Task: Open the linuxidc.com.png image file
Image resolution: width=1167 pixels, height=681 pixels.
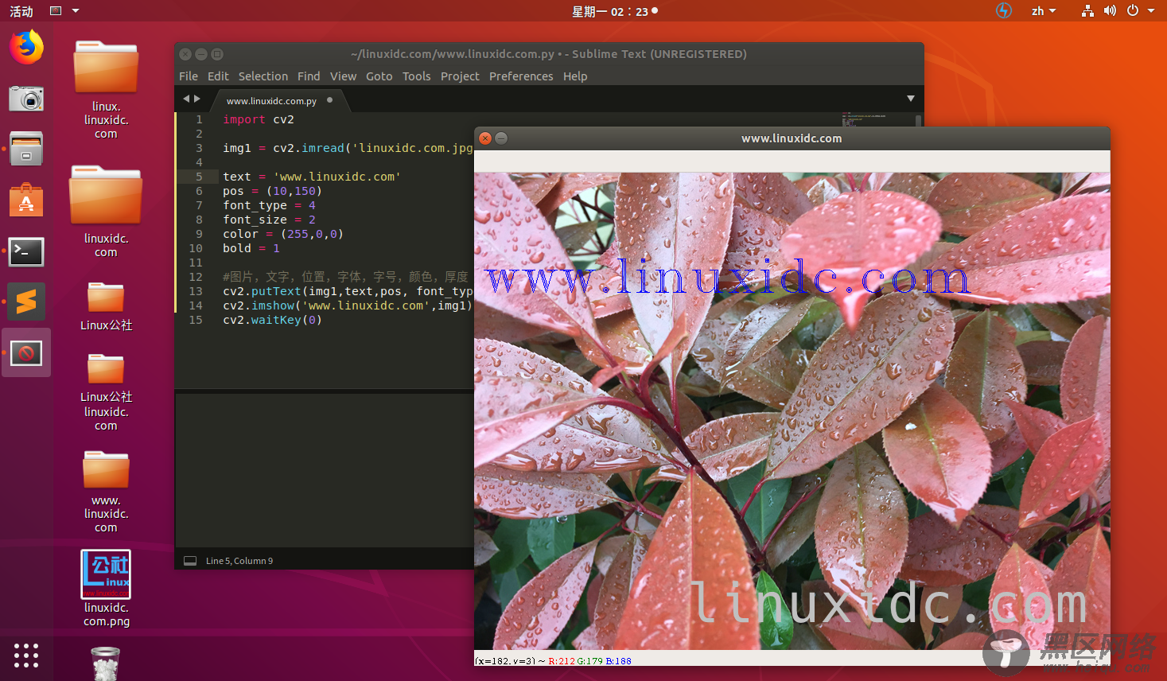Action: pos(106,587)
